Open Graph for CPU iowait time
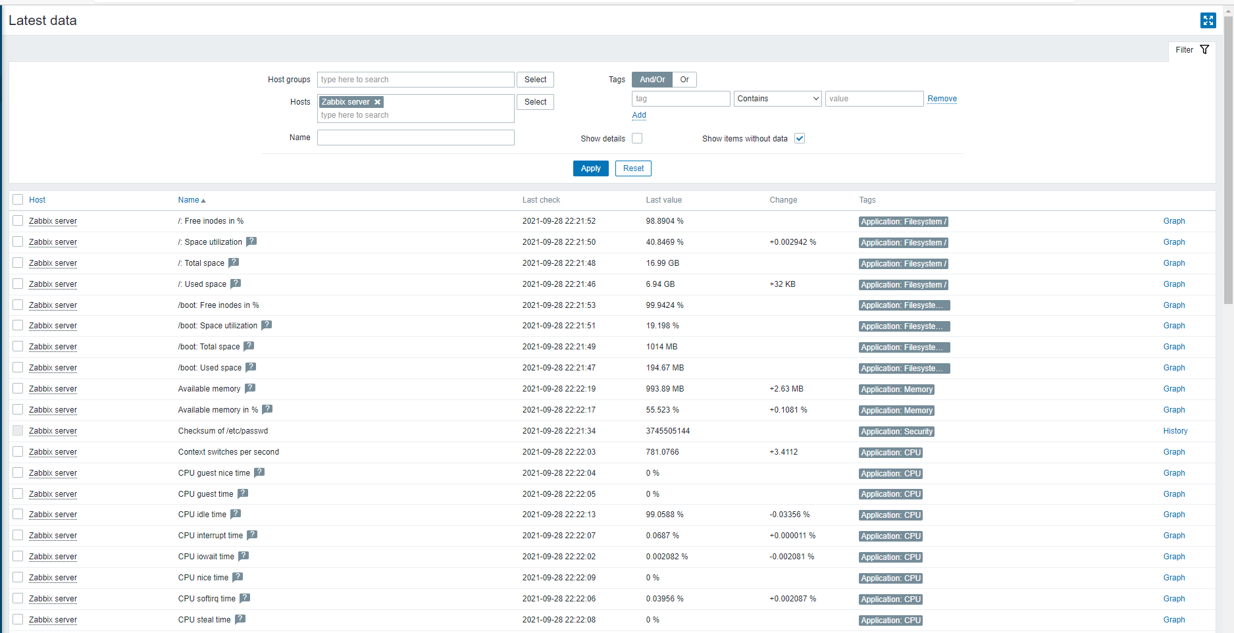Image resolution: width=1234 pixels, height=633 pixels. pyautogui.click(x=1174, y=557)
